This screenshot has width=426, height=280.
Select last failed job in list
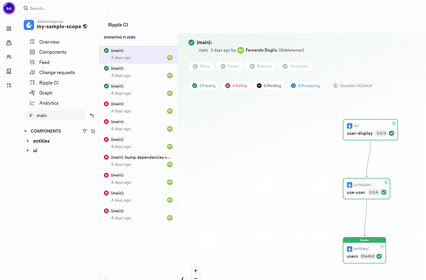click(x=138, y=214)
